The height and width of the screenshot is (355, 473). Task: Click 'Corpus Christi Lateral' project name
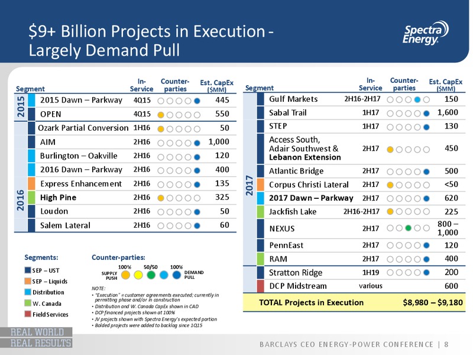(x=309, y=185)
